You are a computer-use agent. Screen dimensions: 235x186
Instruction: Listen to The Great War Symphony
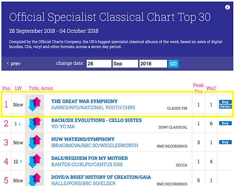click(225, 106)
